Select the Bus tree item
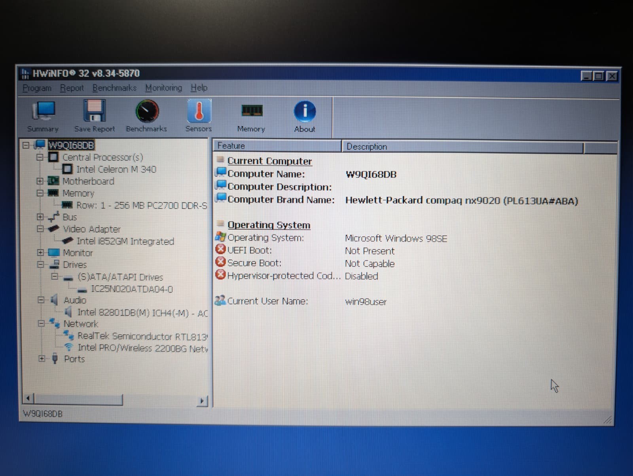Viewport: 633px width, 476px height. (x=70, y=217)
